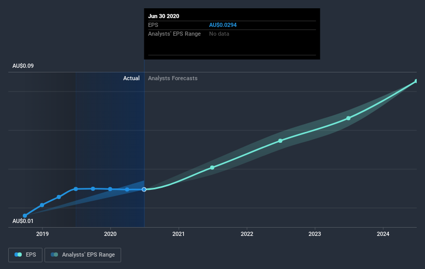Click the 'Jun 30 2020' tooltip date
Viewport: 425px width, 269px height.
pyautogui.click(x=164, y=16)
